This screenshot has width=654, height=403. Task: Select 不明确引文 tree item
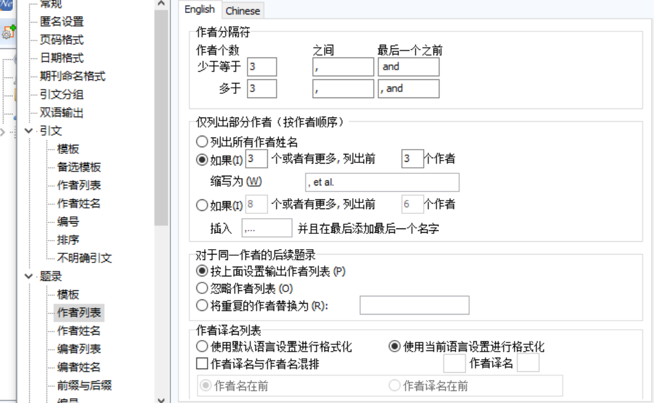click(x=84, y=258)
